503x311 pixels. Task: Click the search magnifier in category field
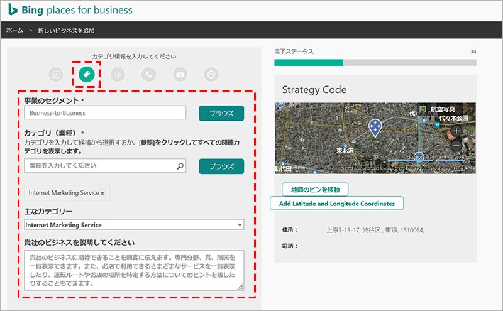pos(180,166)
